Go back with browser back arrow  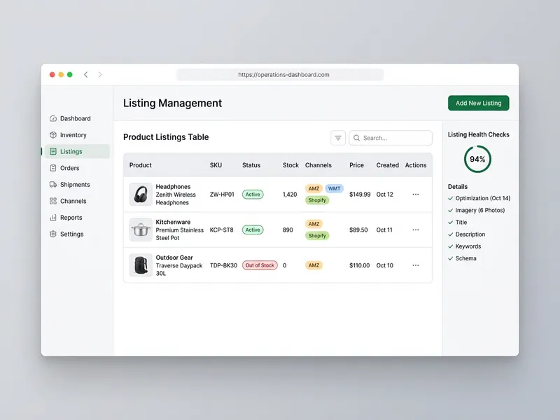pos(85,74)
